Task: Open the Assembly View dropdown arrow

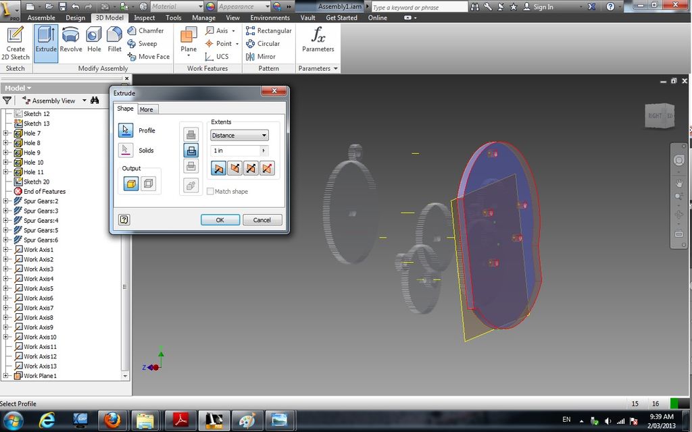Action: [84, 101]
